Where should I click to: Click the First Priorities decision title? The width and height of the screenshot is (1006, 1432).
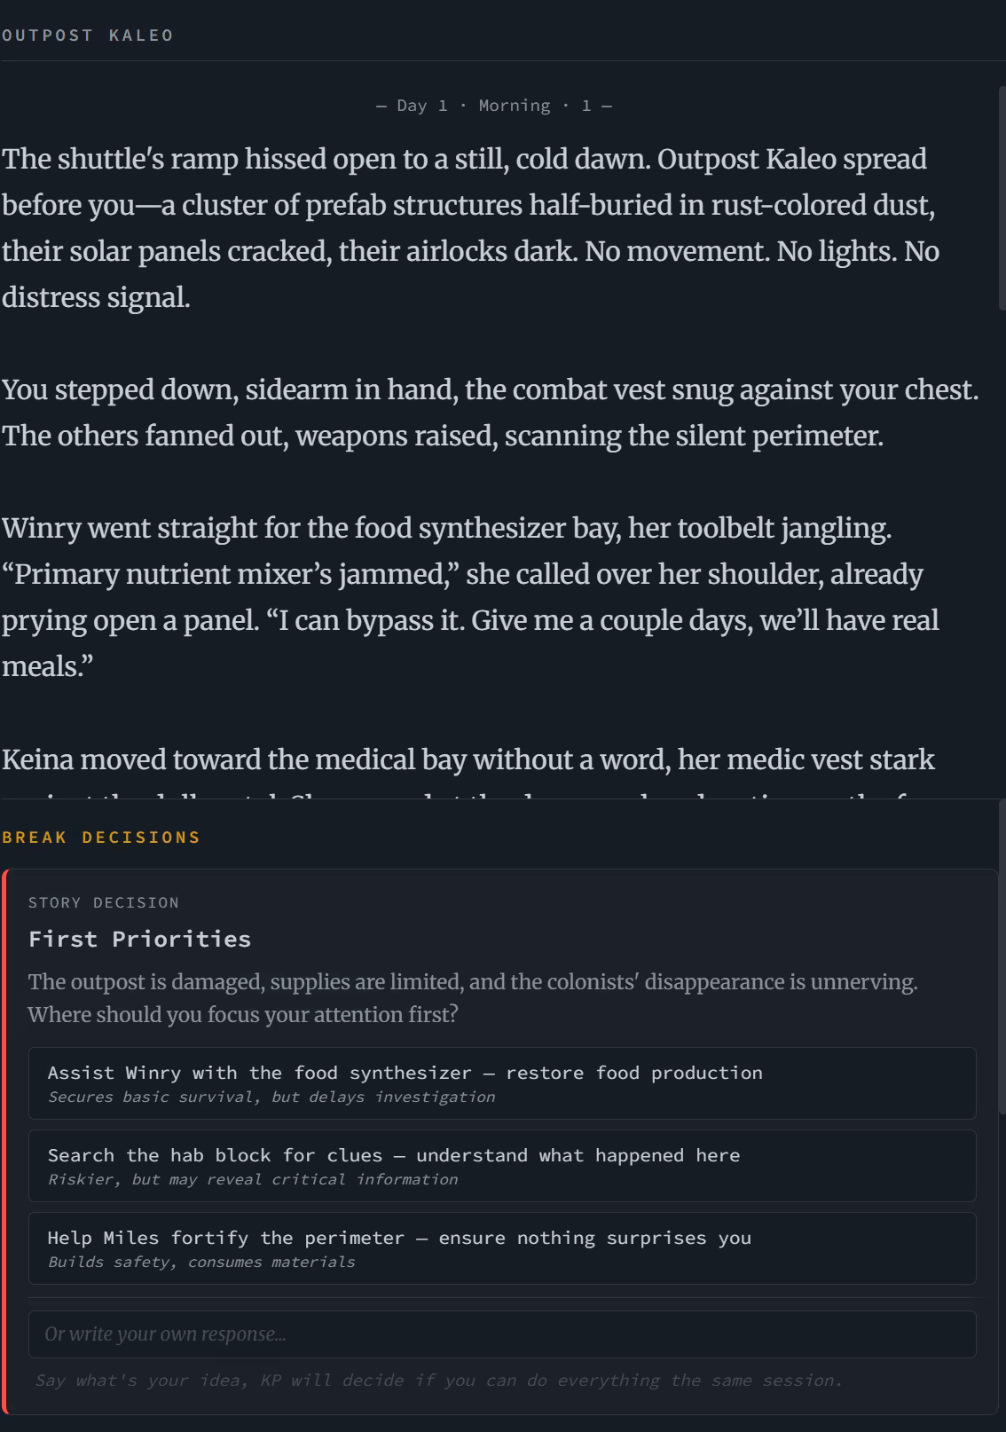point(139,939)
